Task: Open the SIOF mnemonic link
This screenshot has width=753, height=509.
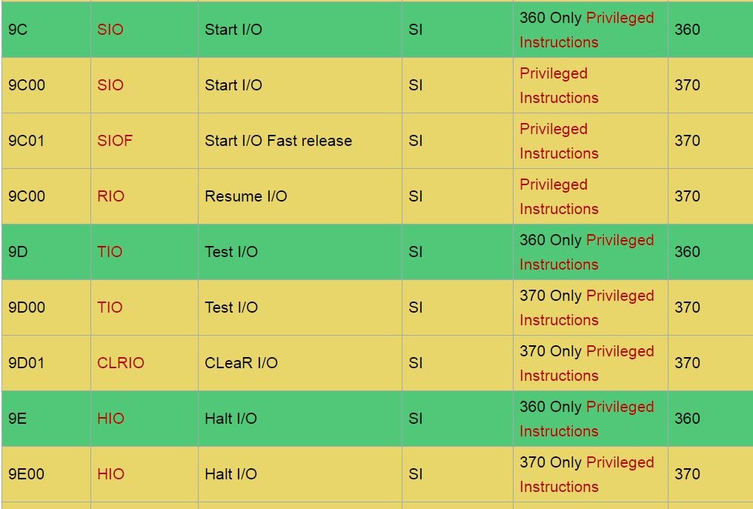Action: [x=115, y=141]
